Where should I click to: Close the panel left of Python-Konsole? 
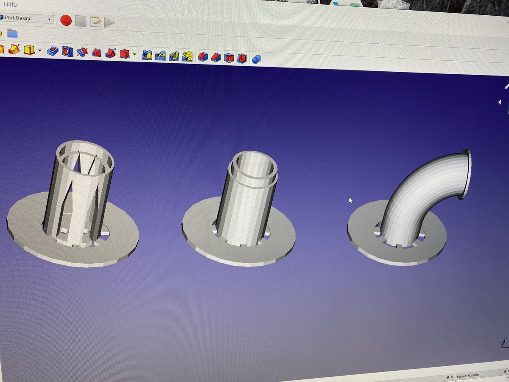tap(452, 376)
